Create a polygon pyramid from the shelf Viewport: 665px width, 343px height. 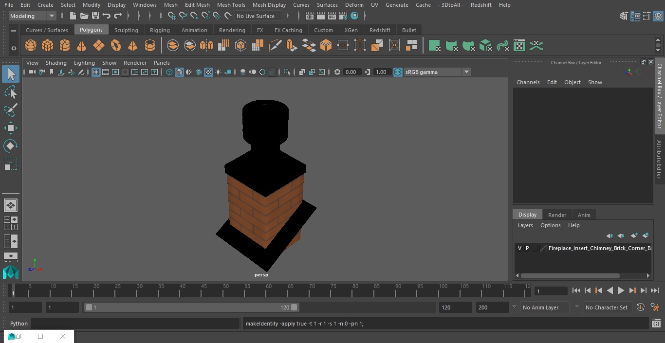pos(132,46)
